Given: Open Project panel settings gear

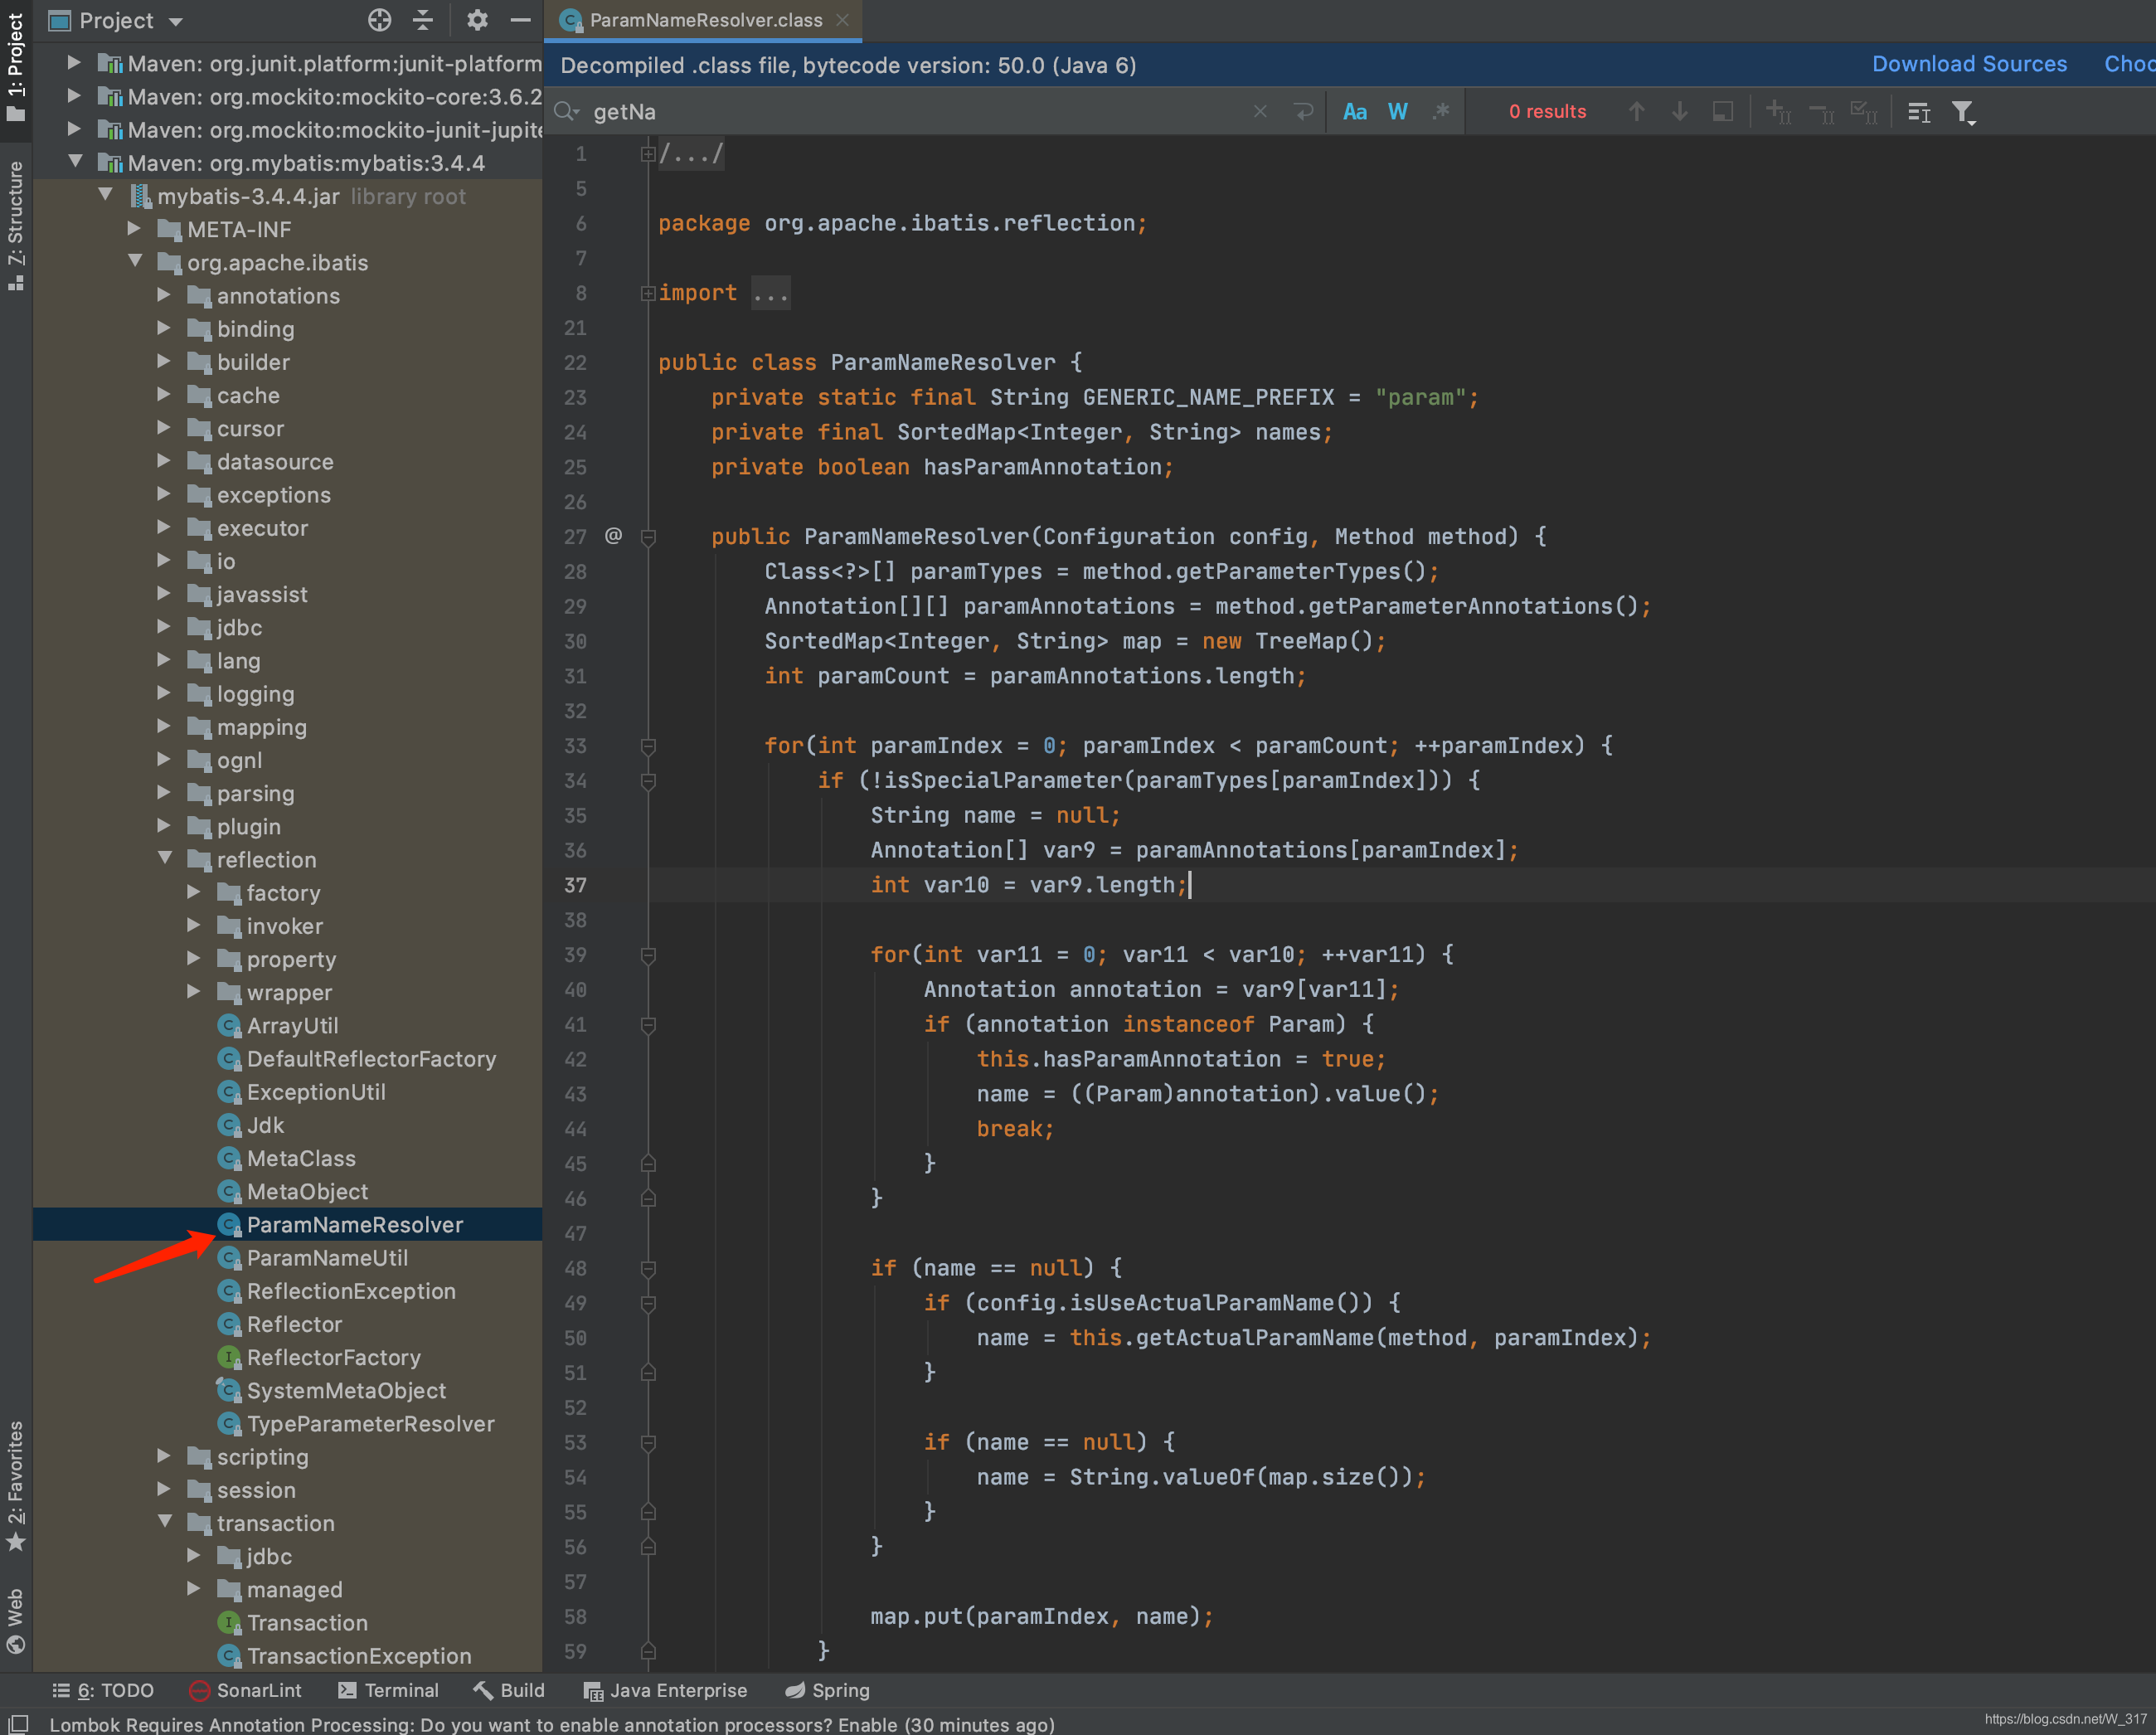Looking at the screenshot, I should (x=477, y=20).
